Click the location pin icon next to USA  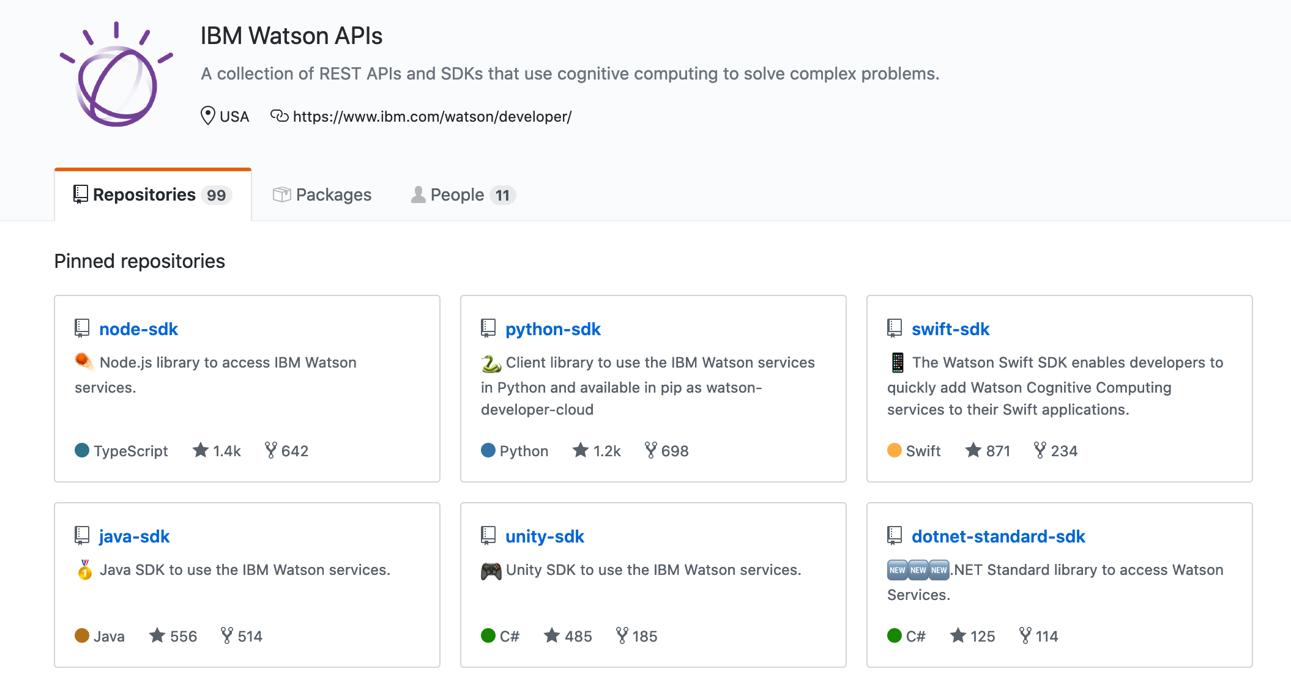pyautogui.click(x=208, y=116)
